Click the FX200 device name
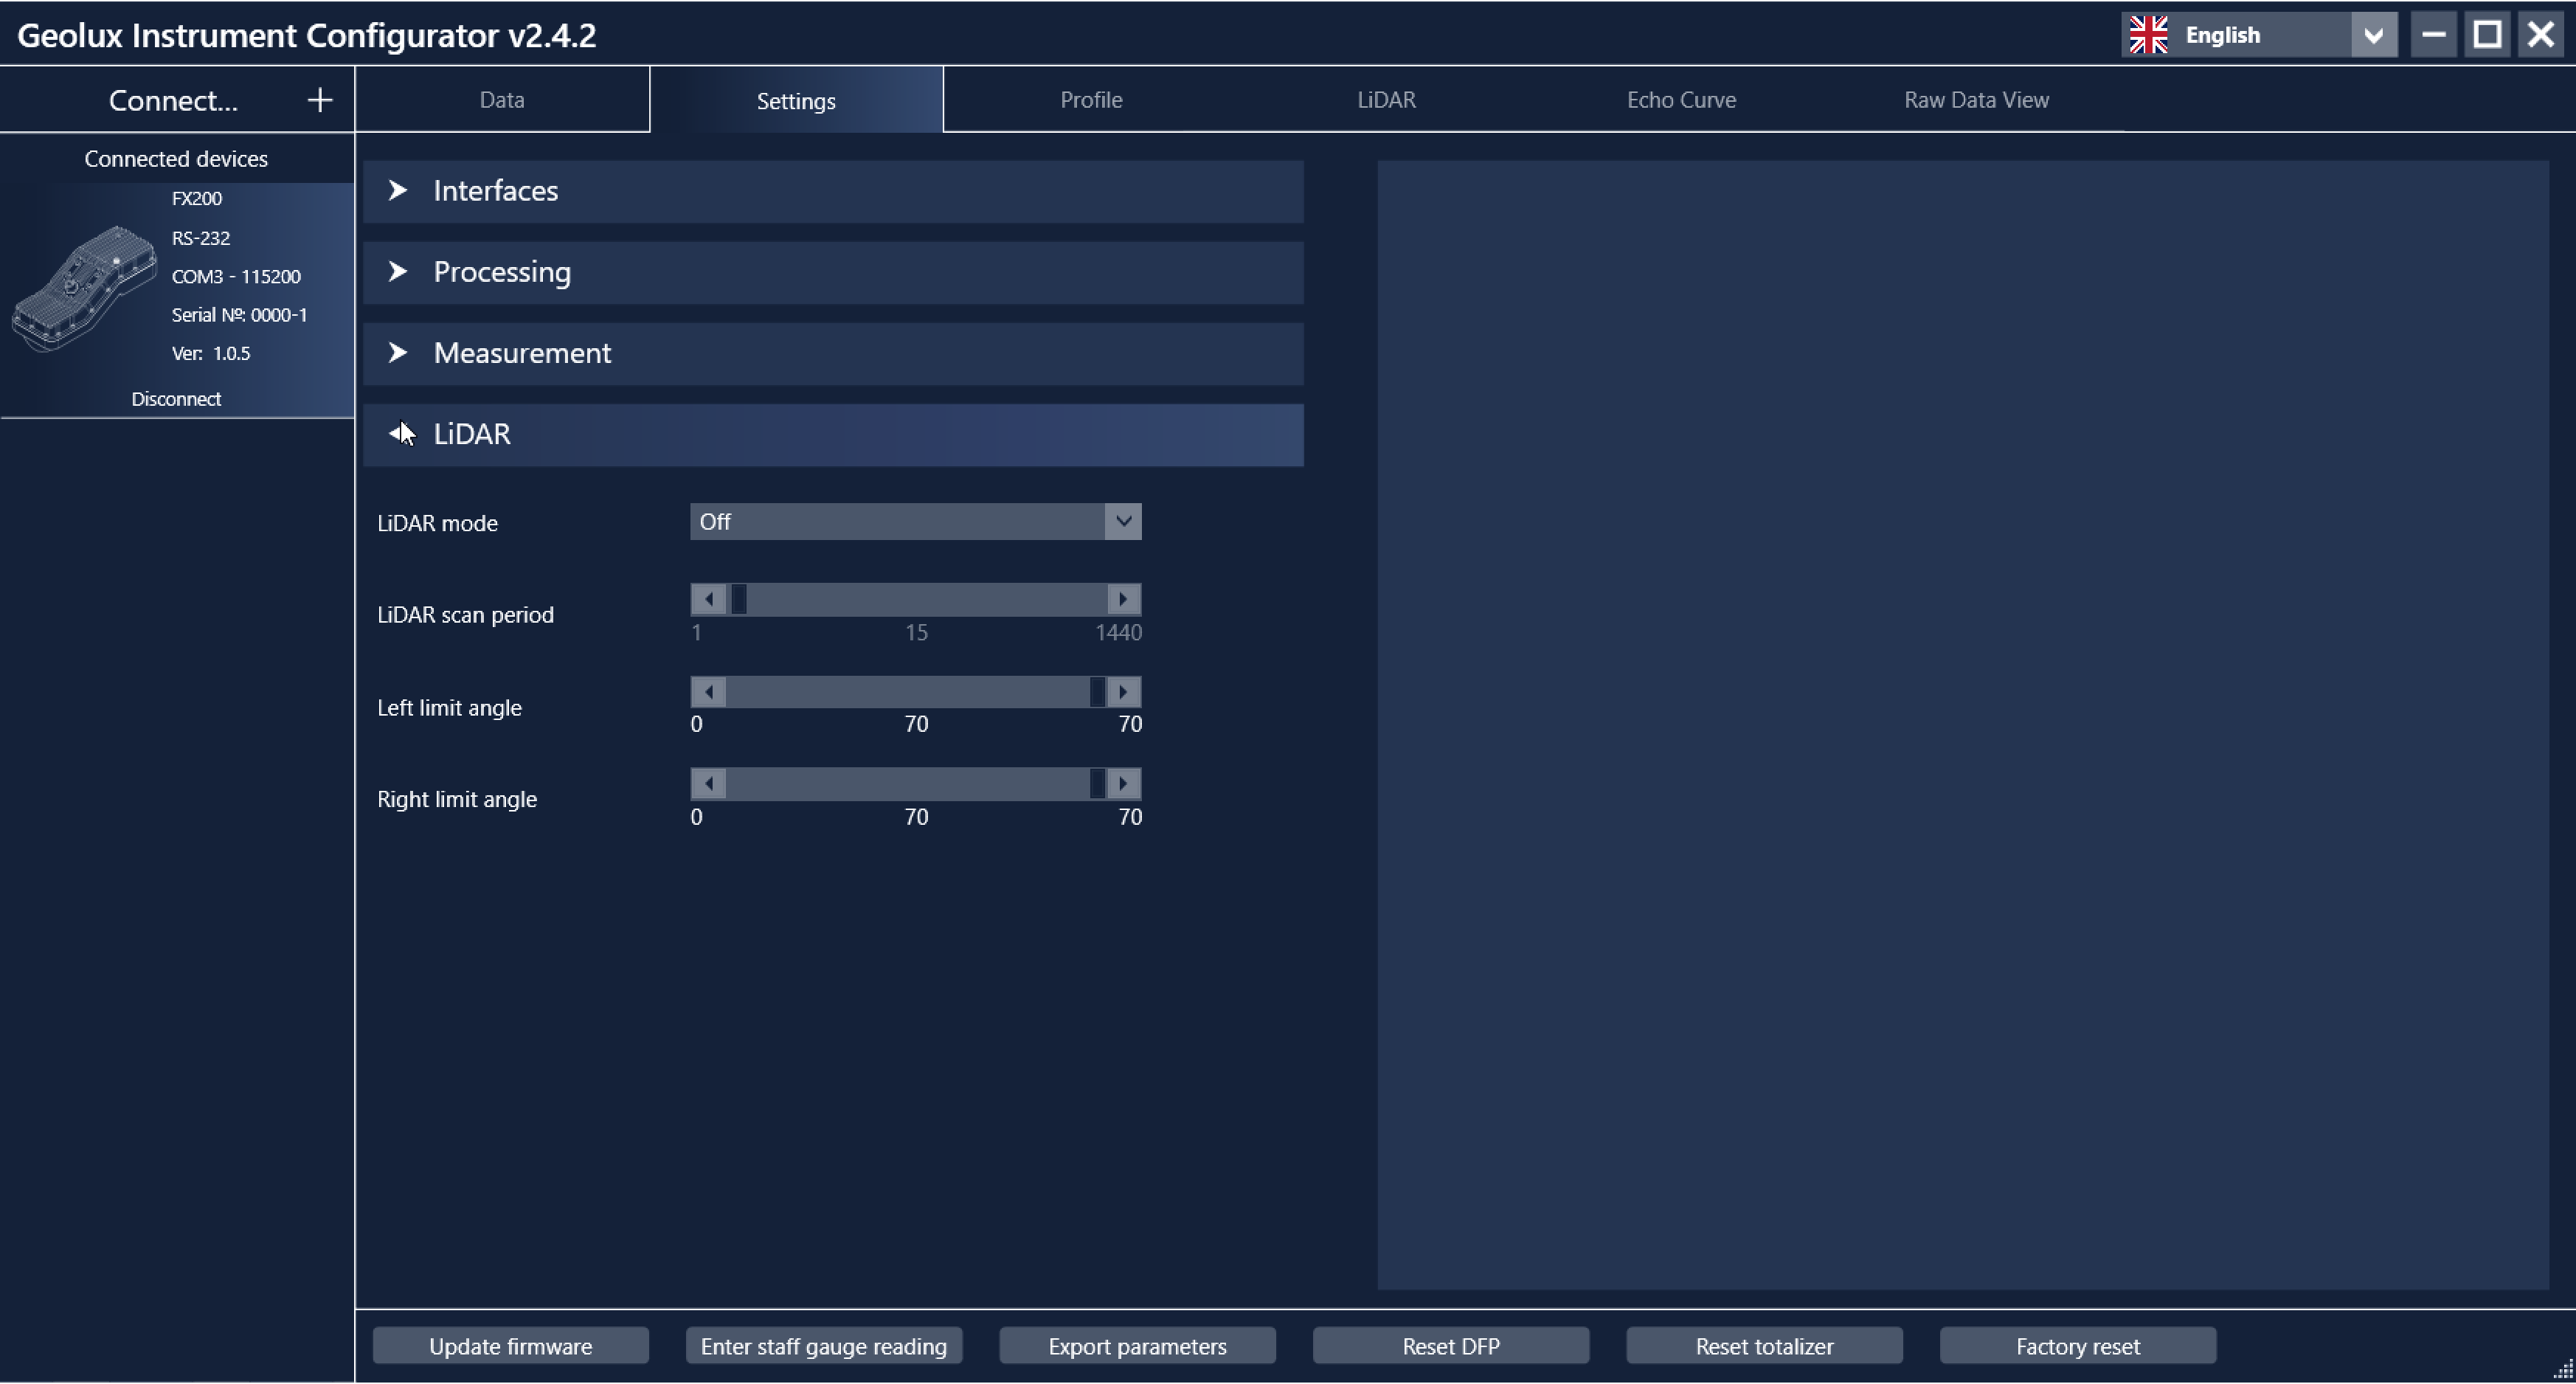 (197, 199)
